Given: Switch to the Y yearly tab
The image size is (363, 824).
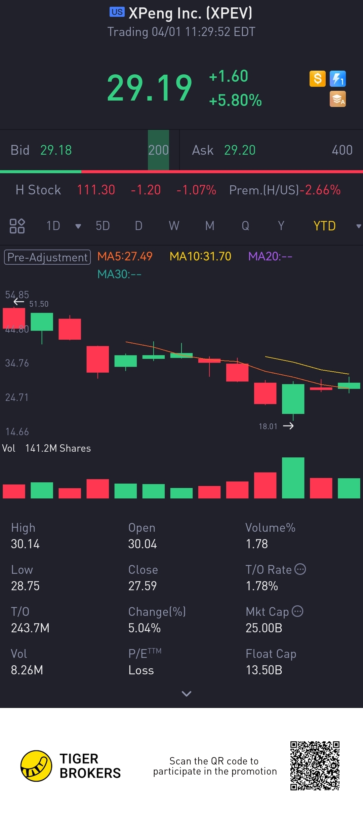Looking at the screenshot, I should click(x=281, y=226).
